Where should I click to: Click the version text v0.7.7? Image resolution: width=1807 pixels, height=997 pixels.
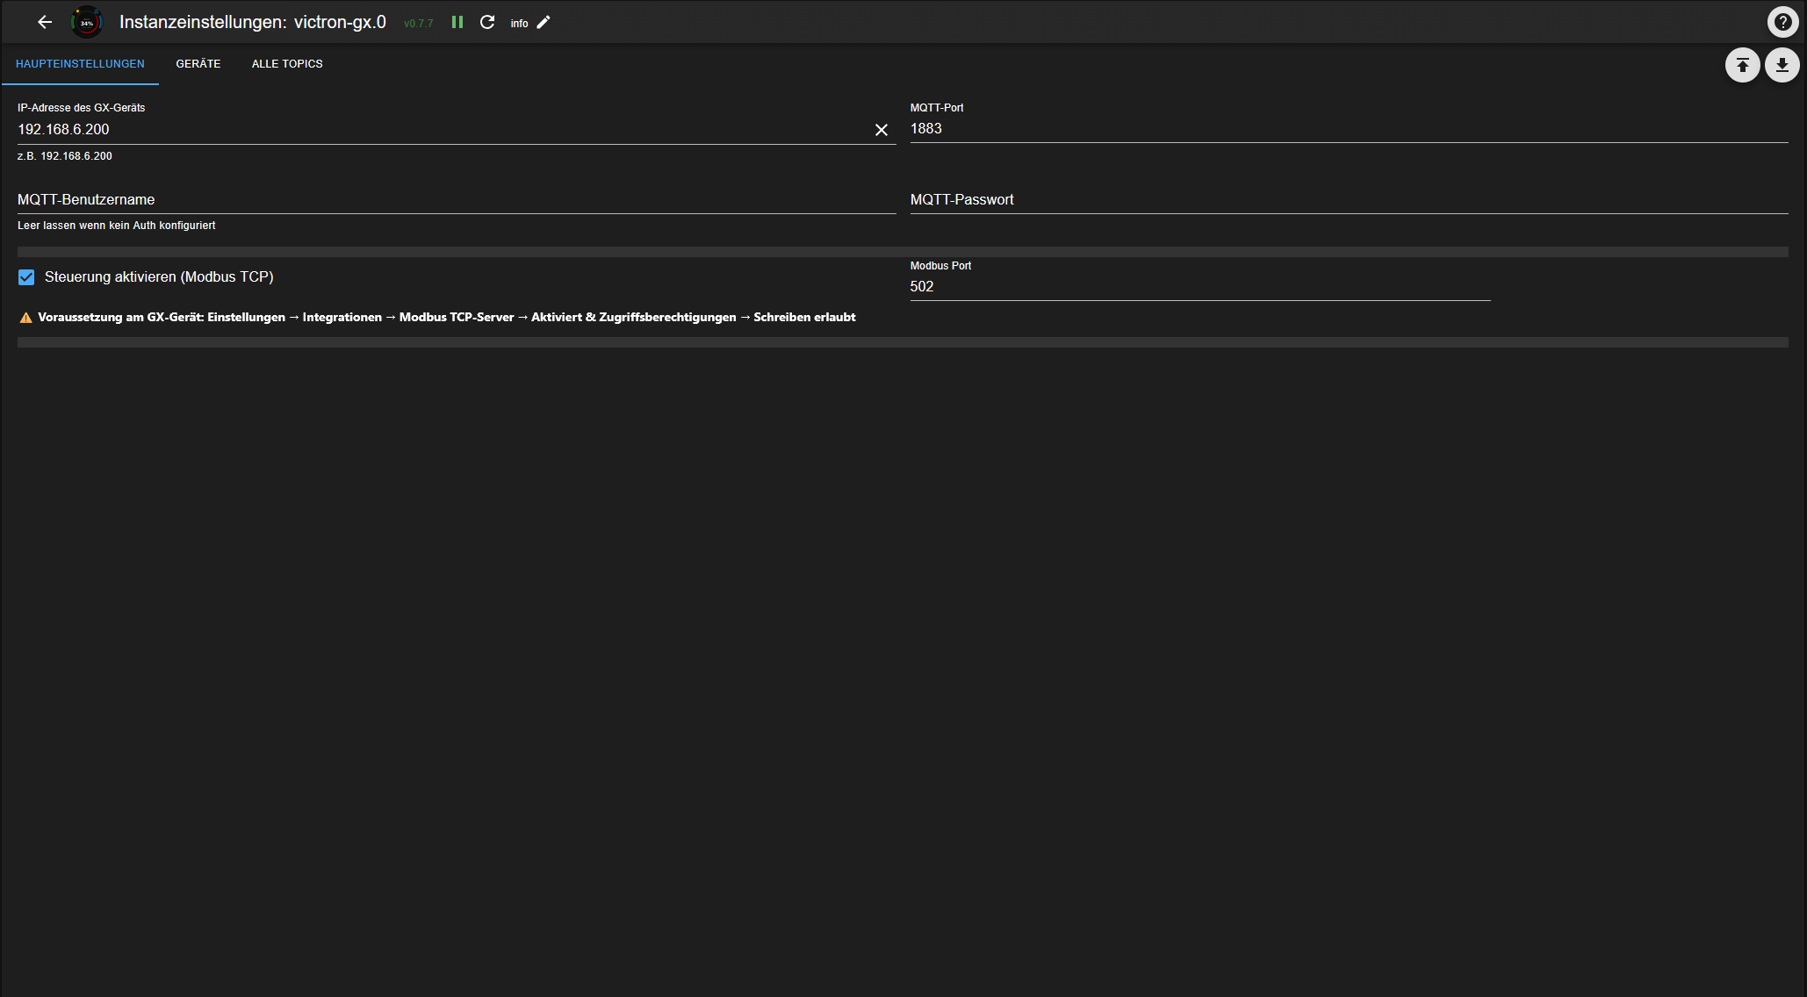coord(419,24)
